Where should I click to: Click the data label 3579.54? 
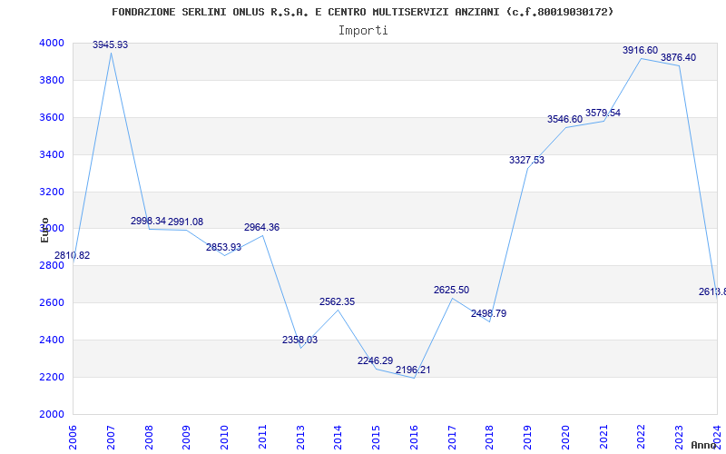tap(603, 113)
